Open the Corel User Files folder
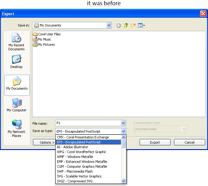This screenshot has width=208, height=186. [x=49, y=34]
